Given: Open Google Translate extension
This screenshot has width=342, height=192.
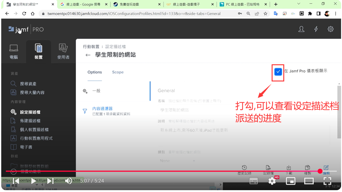Looking at the screenshot, I should tap(276, 13).
